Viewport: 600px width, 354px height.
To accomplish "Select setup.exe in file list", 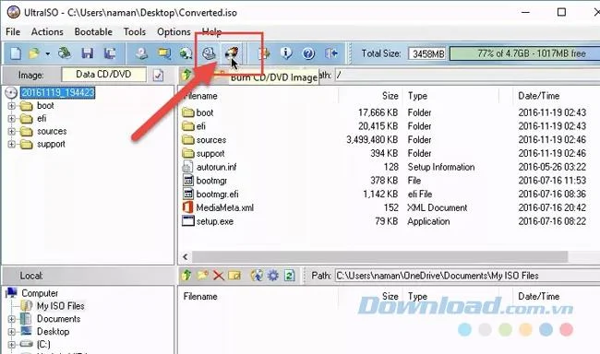I will 215,221.
